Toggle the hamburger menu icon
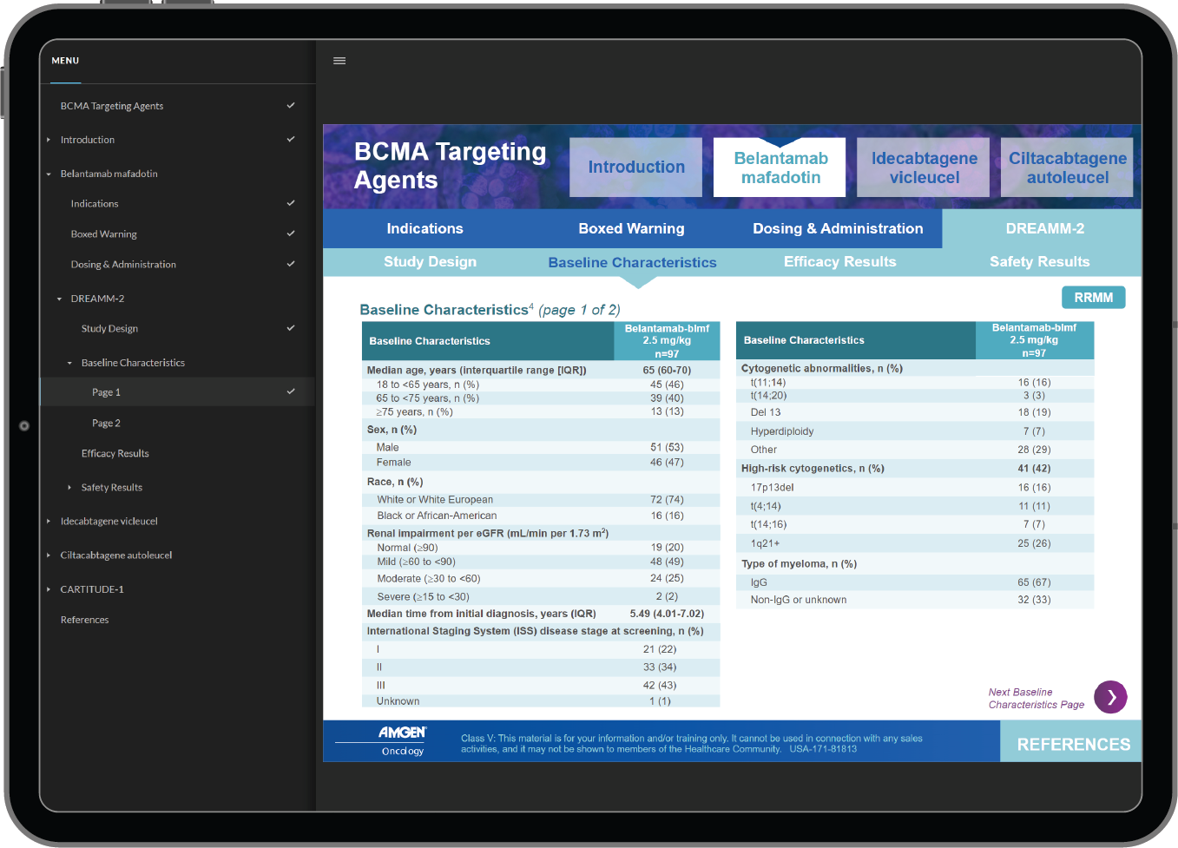Image resolution: width=1178 pixels, height=848 pixels. point(339,61)
